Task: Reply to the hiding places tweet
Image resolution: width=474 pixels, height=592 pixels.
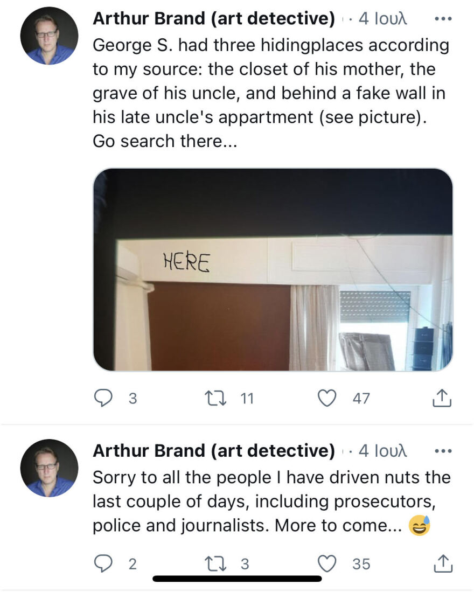Action: point(102,398)
